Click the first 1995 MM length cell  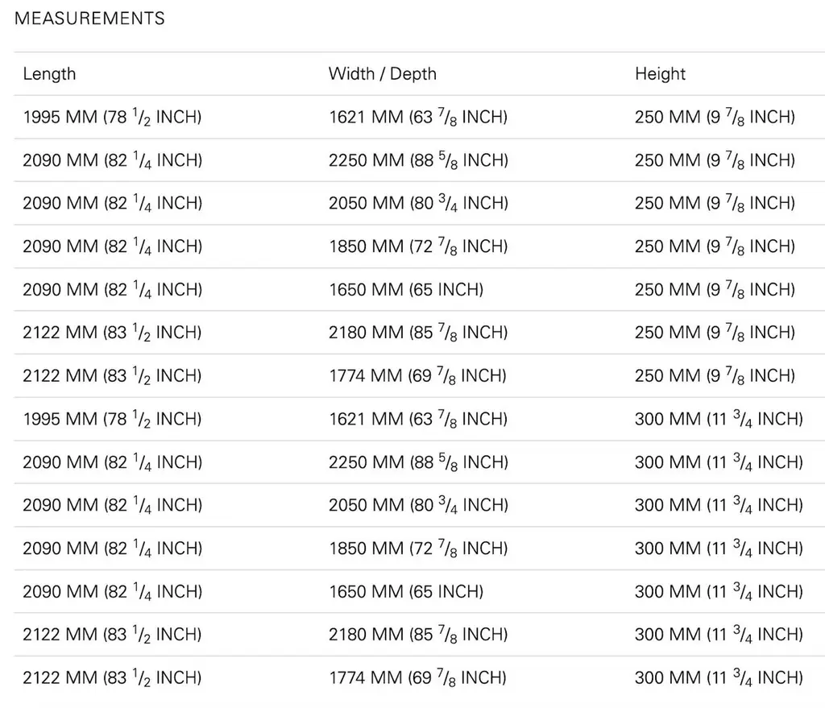pos(112,118)
